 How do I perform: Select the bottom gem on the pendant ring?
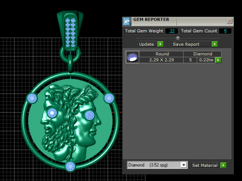click(70, 166)
